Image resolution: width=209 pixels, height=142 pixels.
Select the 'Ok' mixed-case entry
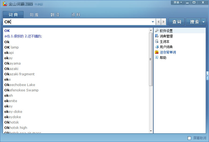7,42
